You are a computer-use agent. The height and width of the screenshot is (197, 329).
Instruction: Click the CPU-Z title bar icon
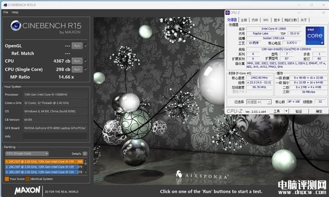click(227, 12)
